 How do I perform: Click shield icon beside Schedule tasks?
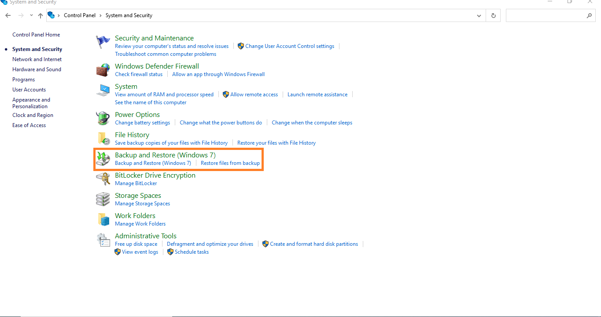click(170, 252)
